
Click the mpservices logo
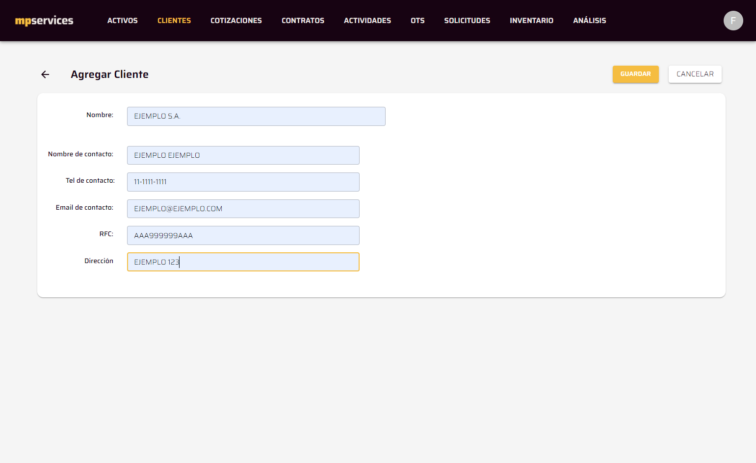44,21
